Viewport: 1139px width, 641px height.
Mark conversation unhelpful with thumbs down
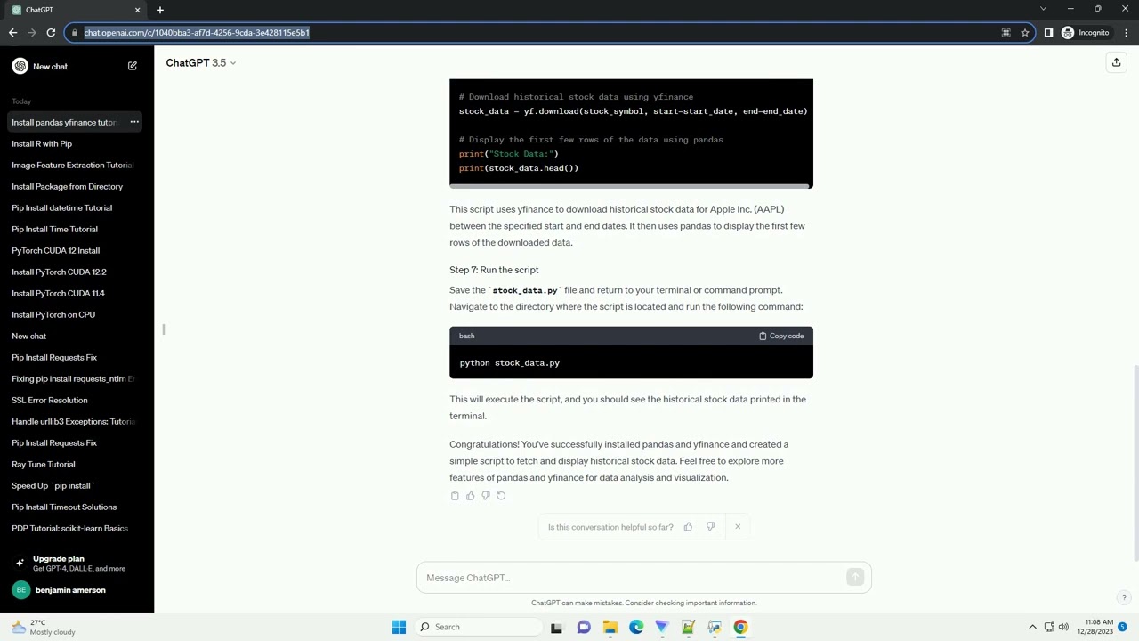click(710, 527)
